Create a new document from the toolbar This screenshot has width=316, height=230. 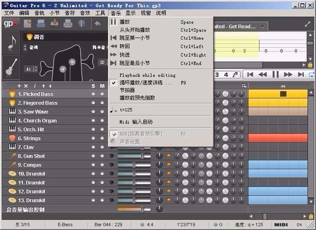click(27, 23)
